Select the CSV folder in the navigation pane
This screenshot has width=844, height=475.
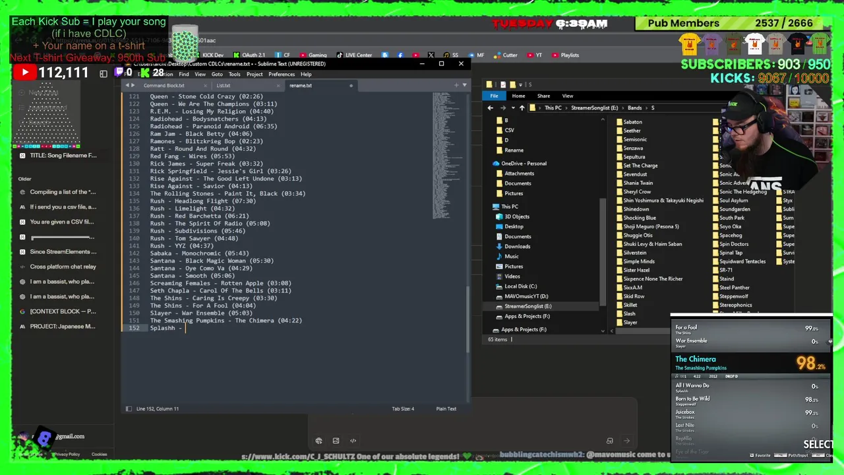509,130
